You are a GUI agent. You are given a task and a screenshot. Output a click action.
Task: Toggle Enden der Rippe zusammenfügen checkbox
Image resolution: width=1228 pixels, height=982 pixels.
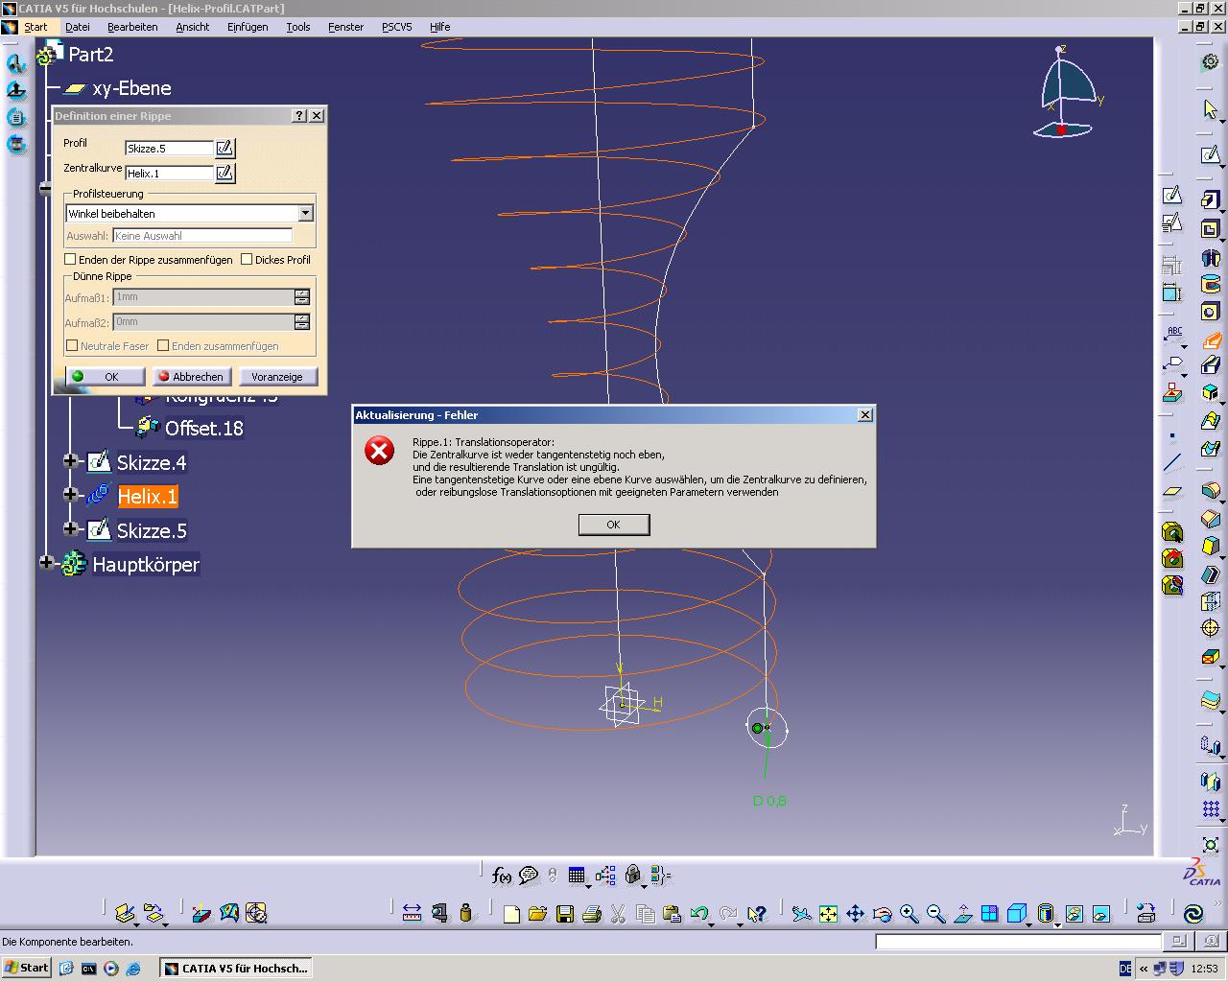click(70, 259)
